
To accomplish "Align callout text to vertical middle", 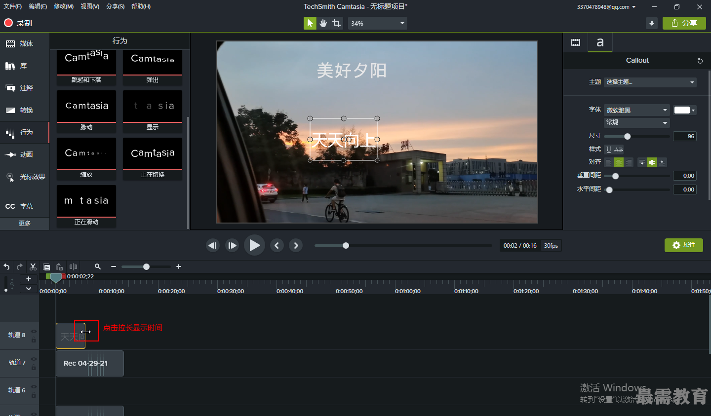I will tap(652, 162).
